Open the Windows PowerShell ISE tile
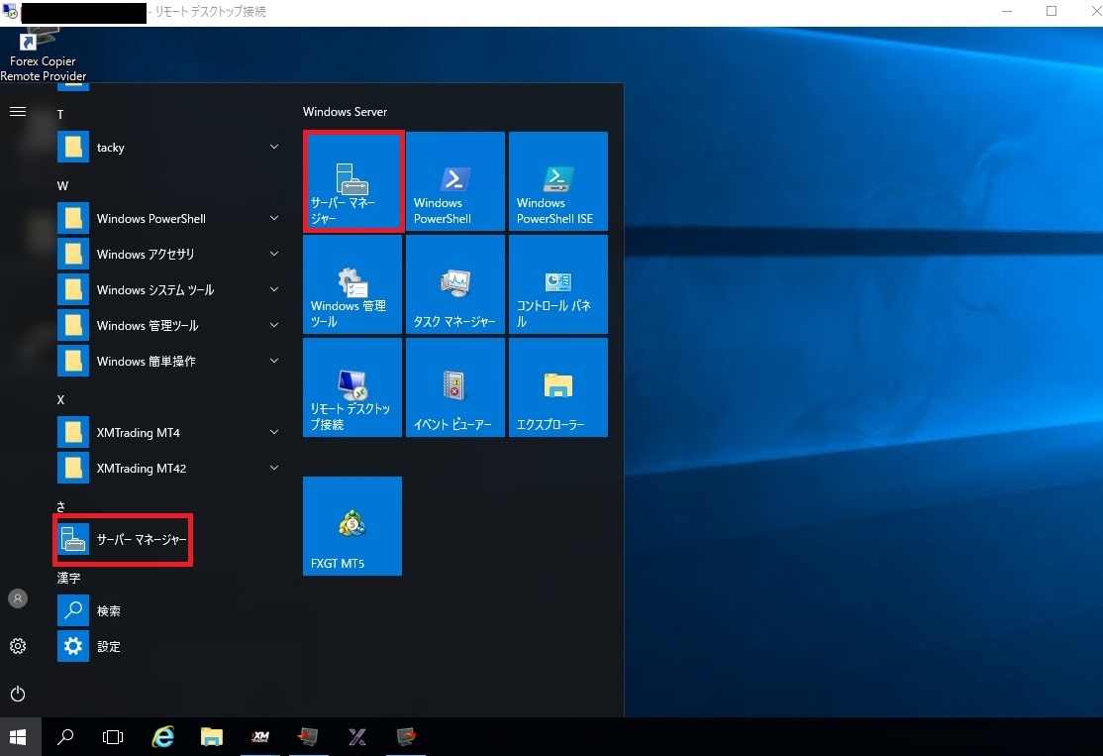1103x756 pixels. coord(557,181)
